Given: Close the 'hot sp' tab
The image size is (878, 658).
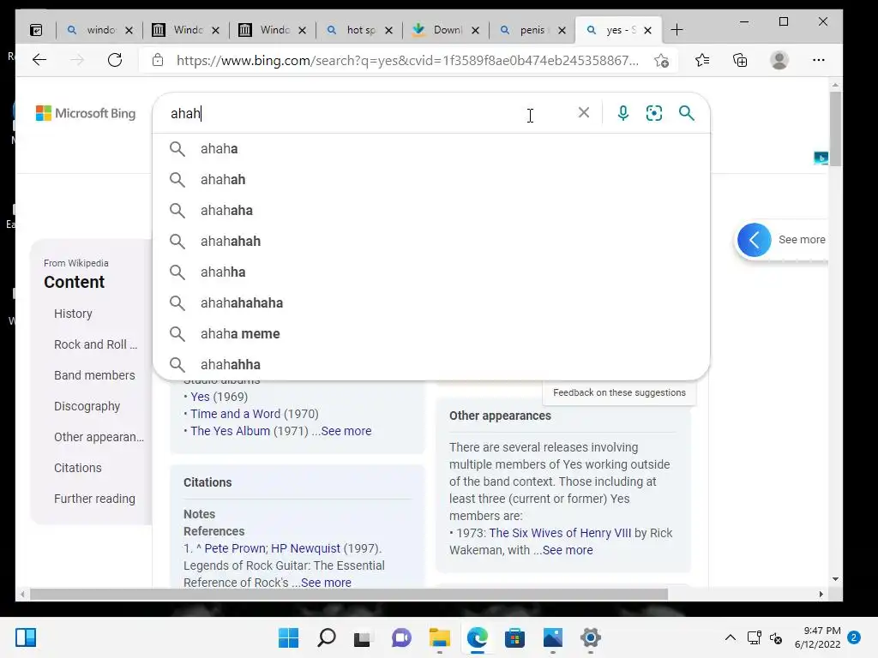Looking at the screenshot, I should coord(388,30).
